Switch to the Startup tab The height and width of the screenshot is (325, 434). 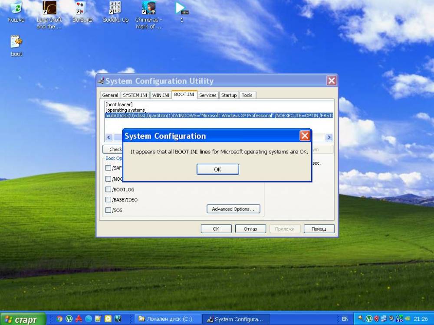pyautogui.click(x=229, y=95)
